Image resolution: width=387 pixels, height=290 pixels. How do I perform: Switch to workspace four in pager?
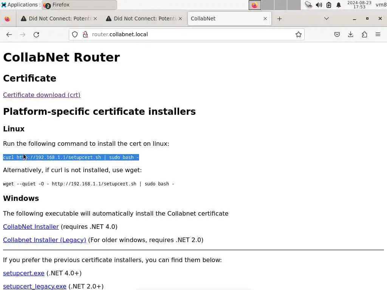[x=294, y=5]
